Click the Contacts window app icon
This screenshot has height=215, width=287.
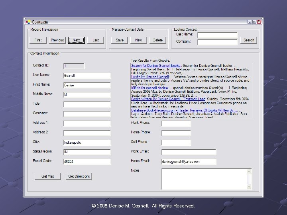click(x=28, y=22)
